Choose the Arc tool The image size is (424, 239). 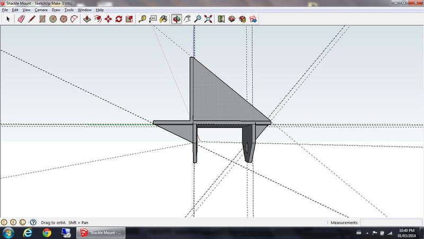74,19
